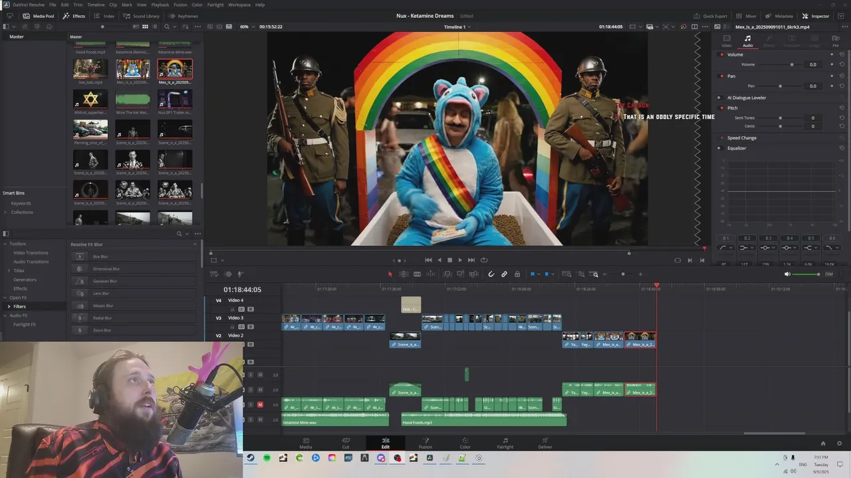Toggle position lock padlock icon
The height and width of the screenshot is (478, 851).
coord(517,274)
